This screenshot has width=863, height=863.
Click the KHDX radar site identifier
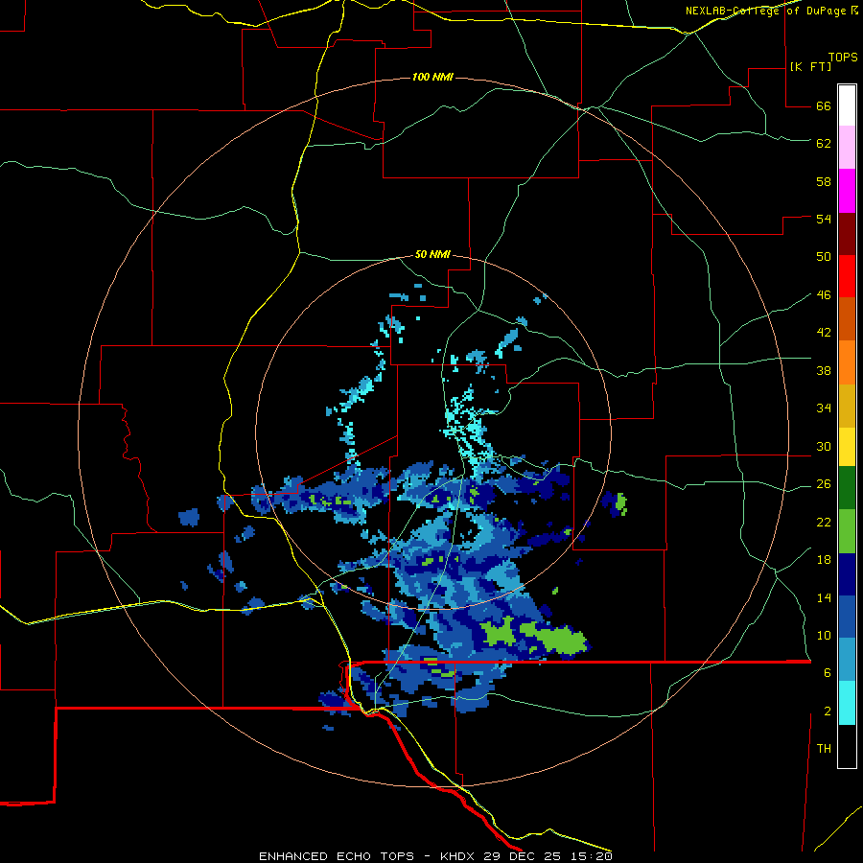[x=459, y=856]
